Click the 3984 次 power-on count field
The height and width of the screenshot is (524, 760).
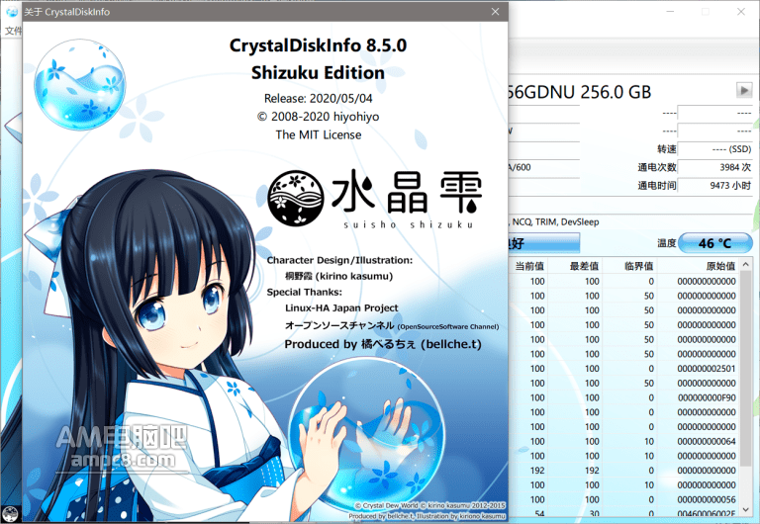coord(714,167)
